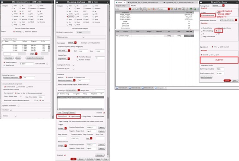
Task: Click the Add To Outputs button
Action: [x=206, y=77]
